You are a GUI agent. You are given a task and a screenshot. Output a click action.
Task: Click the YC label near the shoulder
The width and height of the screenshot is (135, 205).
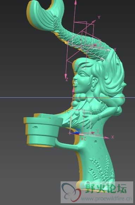(x=67, y=111)
